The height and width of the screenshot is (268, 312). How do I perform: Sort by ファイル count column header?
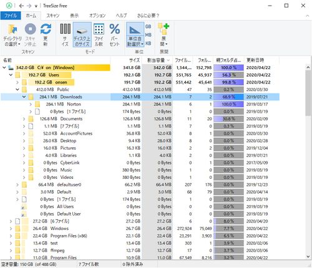(183, 60)
